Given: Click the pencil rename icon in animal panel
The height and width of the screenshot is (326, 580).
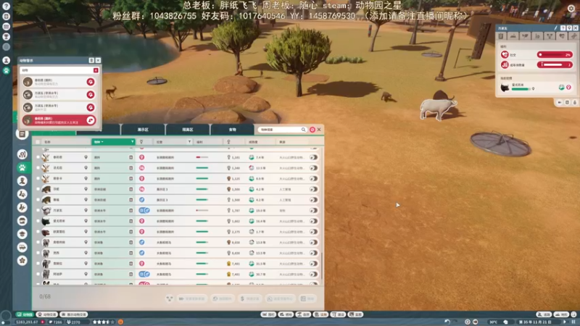Looking at the screenshot, I should [x=555, y=28].
